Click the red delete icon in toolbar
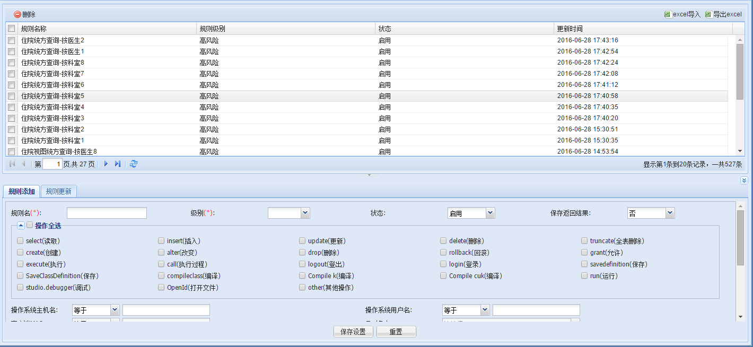 pyautogui.click(x=17, y=15)
